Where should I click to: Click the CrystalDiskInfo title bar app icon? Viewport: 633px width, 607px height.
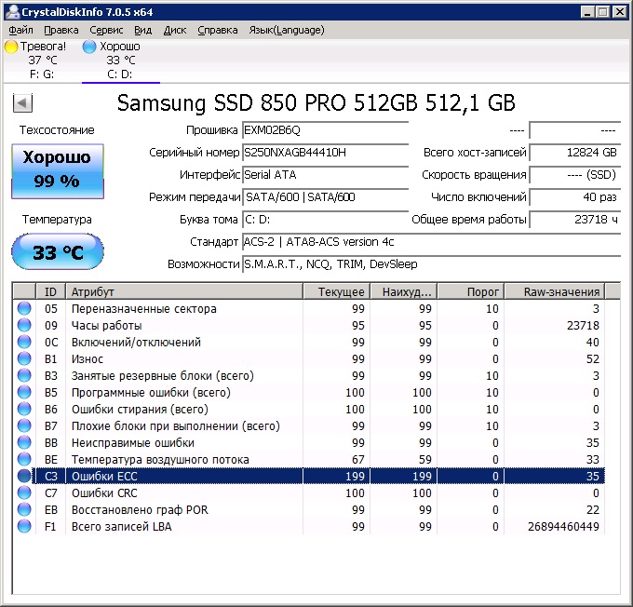(12, 11)
